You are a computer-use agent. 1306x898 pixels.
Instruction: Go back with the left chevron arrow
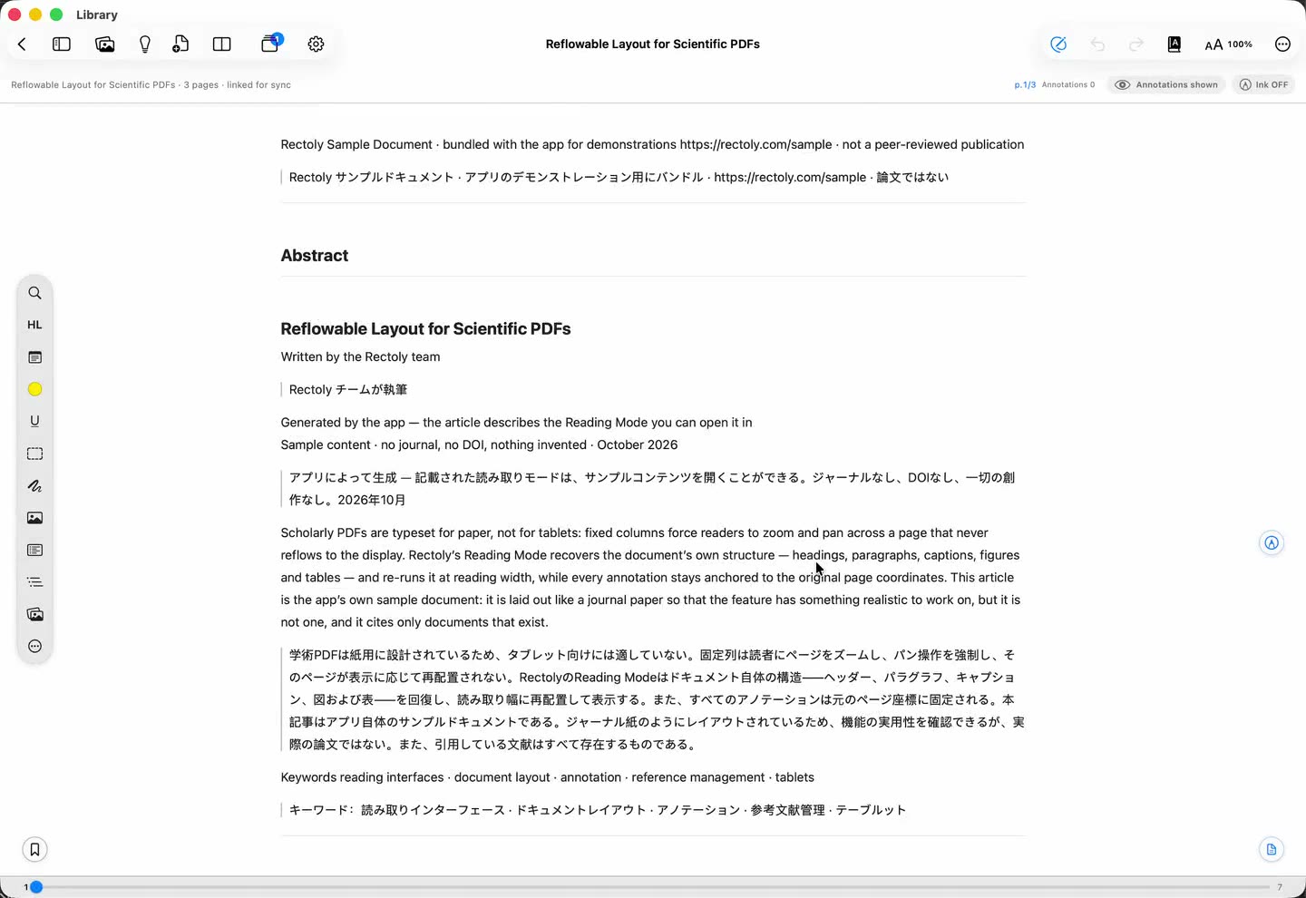click(22, 44)
